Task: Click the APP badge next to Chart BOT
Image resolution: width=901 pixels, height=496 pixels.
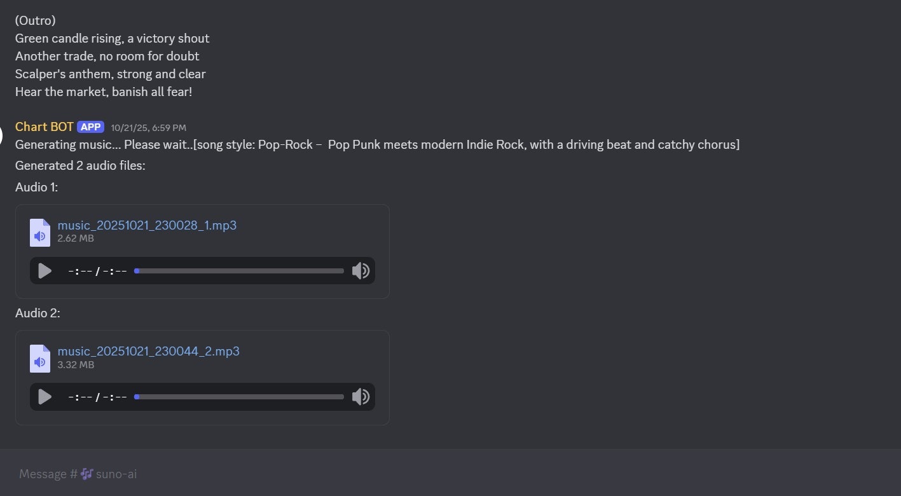Action: pos(90,127)
